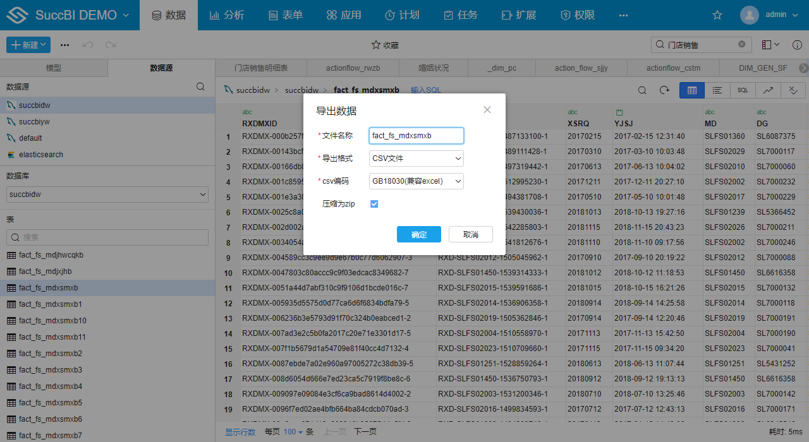Switch to SQL view mode

tap(742, 90)
